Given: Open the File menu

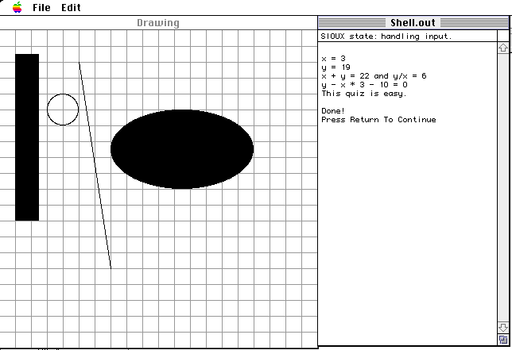Looking at the screenshot, I should pyautogui.click(x=41, y=8).
